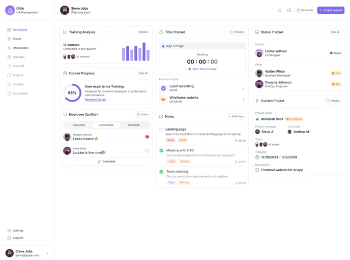Click the To-do tag on Landing page
Viewport: 350px width, 260px height.
(x=183, y=140)
